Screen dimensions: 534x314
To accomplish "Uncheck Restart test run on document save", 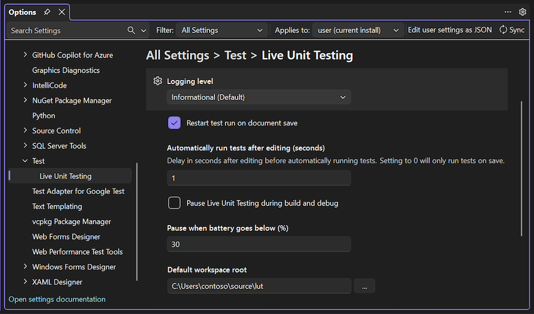I will coord(174,123).
